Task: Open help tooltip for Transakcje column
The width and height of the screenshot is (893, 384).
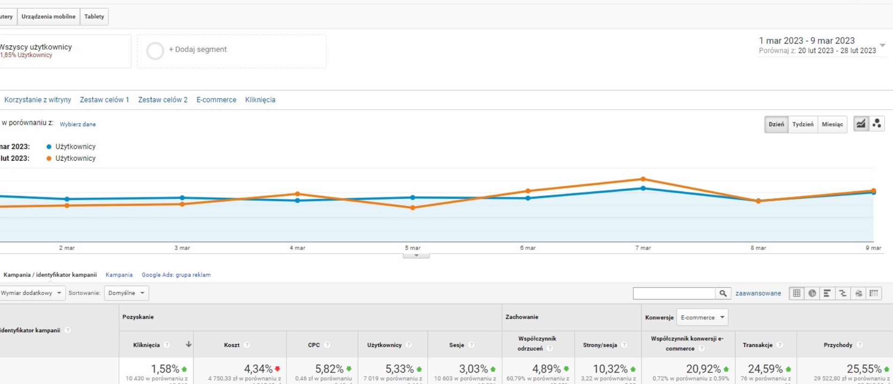Action: click(x=780, y=345)
